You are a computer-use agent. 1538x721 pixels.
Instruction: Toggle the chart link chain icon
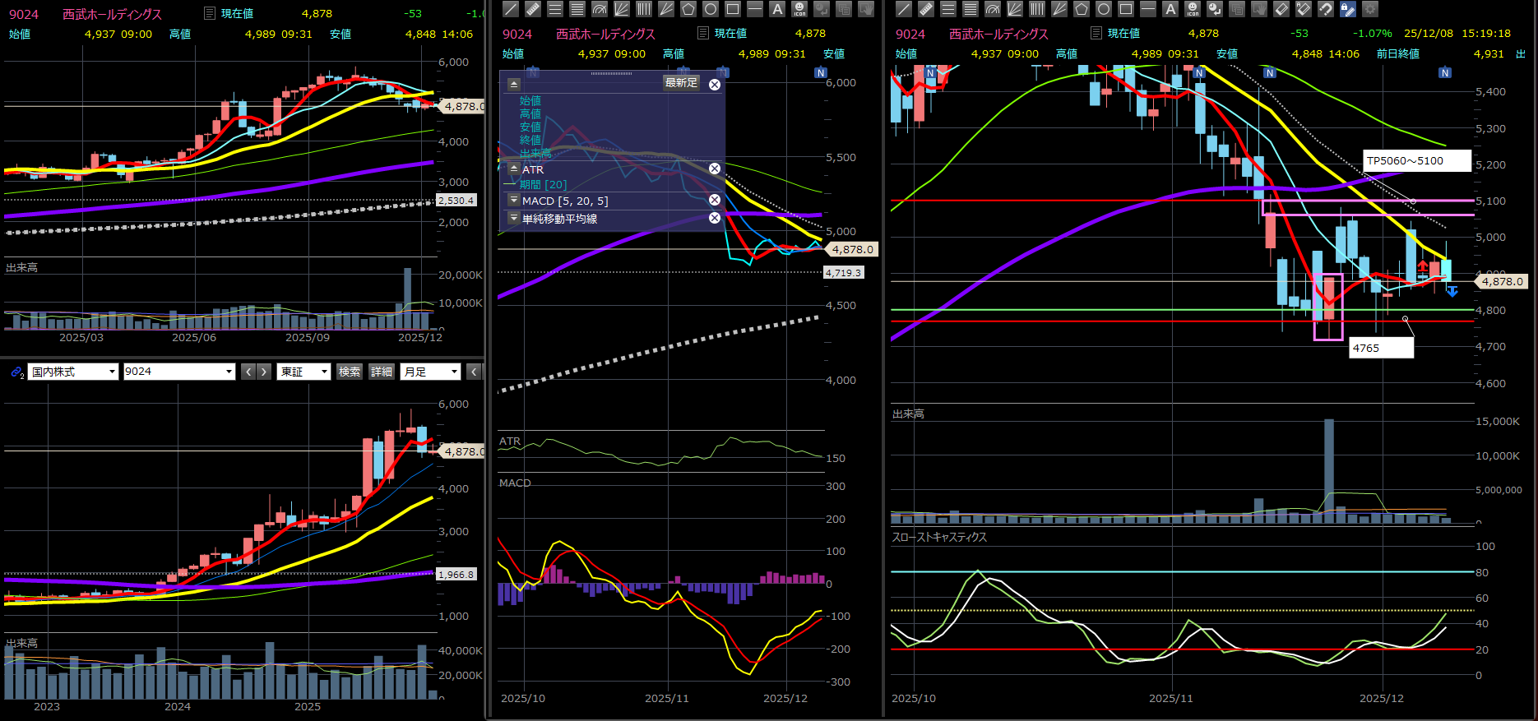click(16, 372)
